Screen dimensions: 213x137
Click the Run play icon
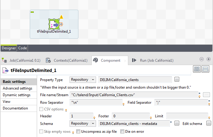(134, 60)
